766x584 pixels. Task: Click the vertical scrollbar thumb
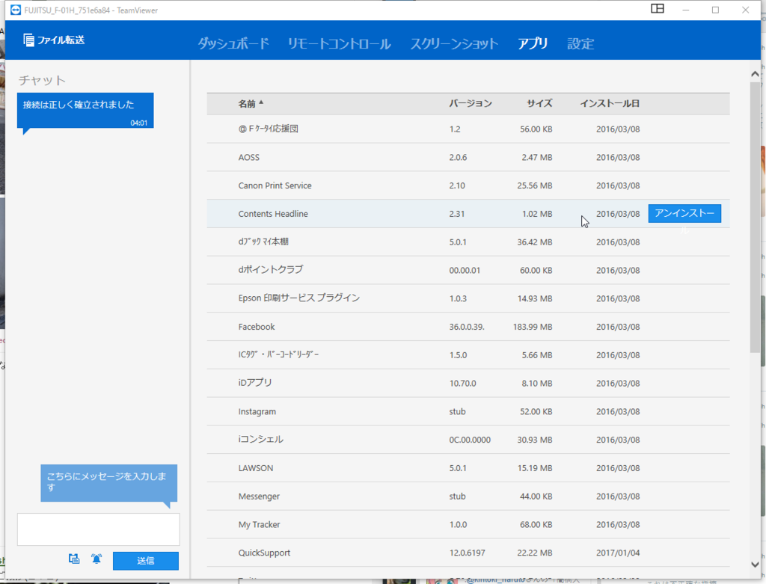click(755, 217)
